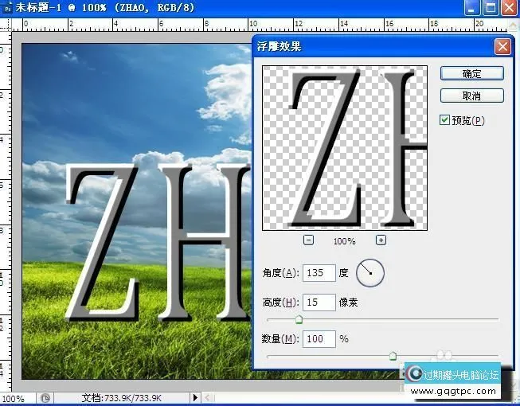Click the Photoshop icon in title bar
This screenshot has height=406, width=520.
(7, 8)
